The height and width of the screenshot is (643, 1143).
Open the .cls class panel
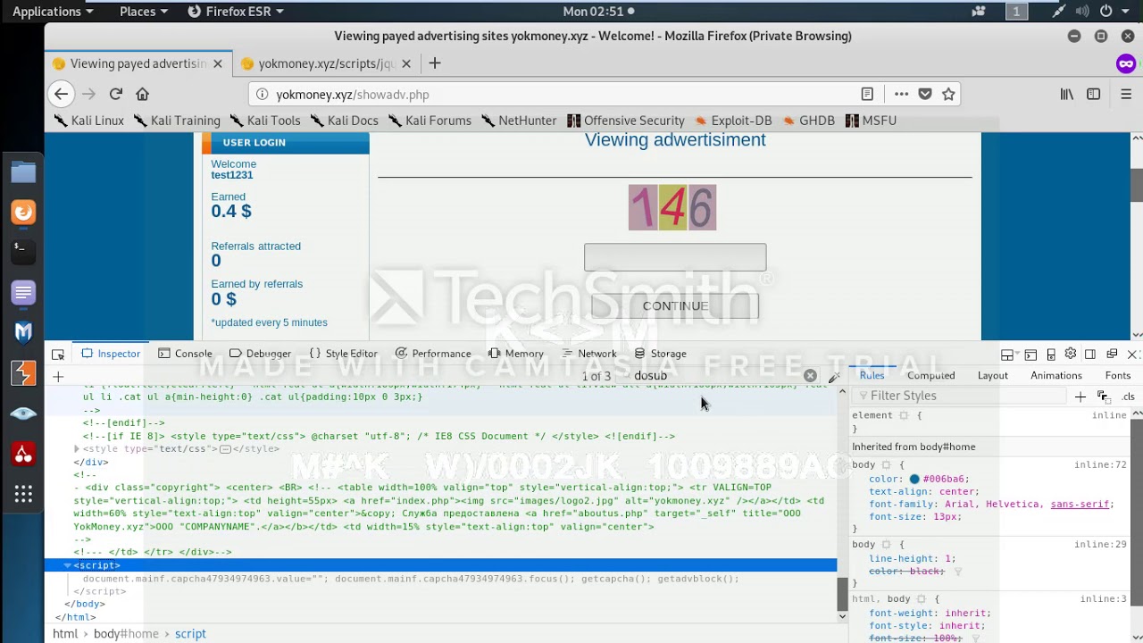coord(1128,397)
